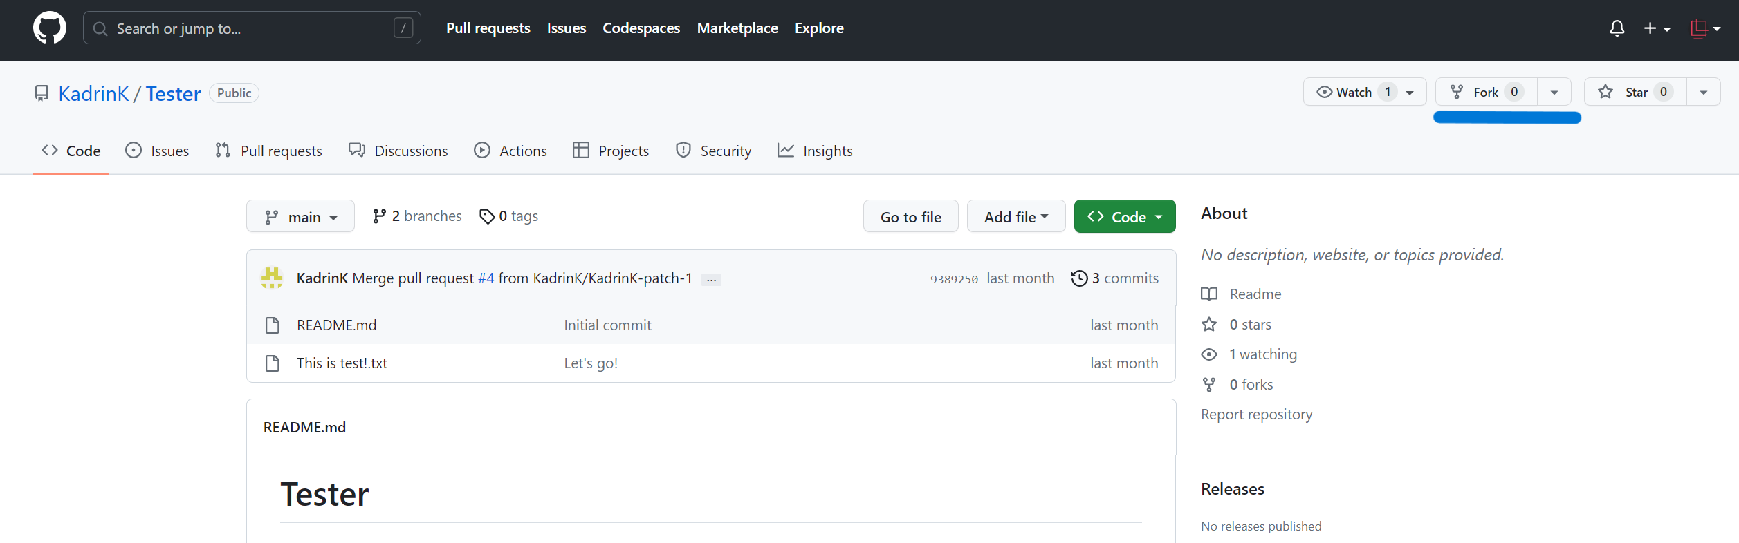The width and height of the screenshot is (1739, 543).
Task: Click the clock history icon by commits
Action: click(x=1079, y=278)
